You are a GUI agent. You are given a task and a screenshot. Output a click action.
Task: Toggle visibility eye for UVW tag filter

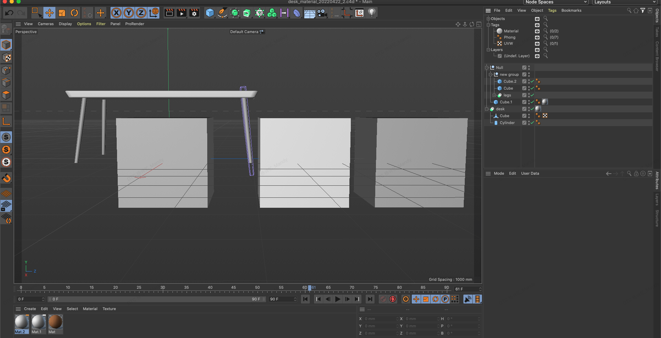537,43
